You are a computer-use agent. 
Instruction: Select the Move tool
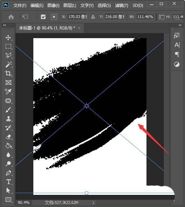click(x=8, y=38)
